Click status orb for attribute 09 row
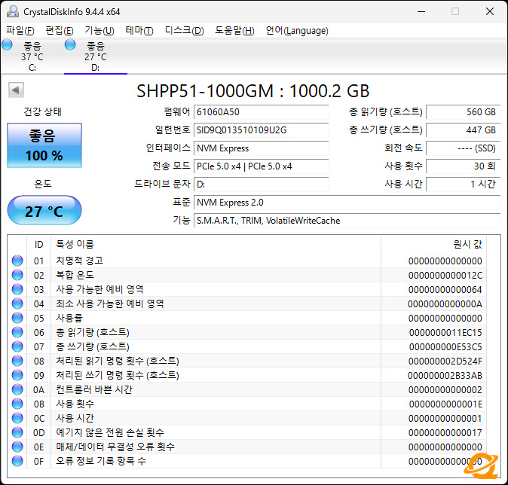This screenshot has height=485, width=508. click(x=17, y=375)
